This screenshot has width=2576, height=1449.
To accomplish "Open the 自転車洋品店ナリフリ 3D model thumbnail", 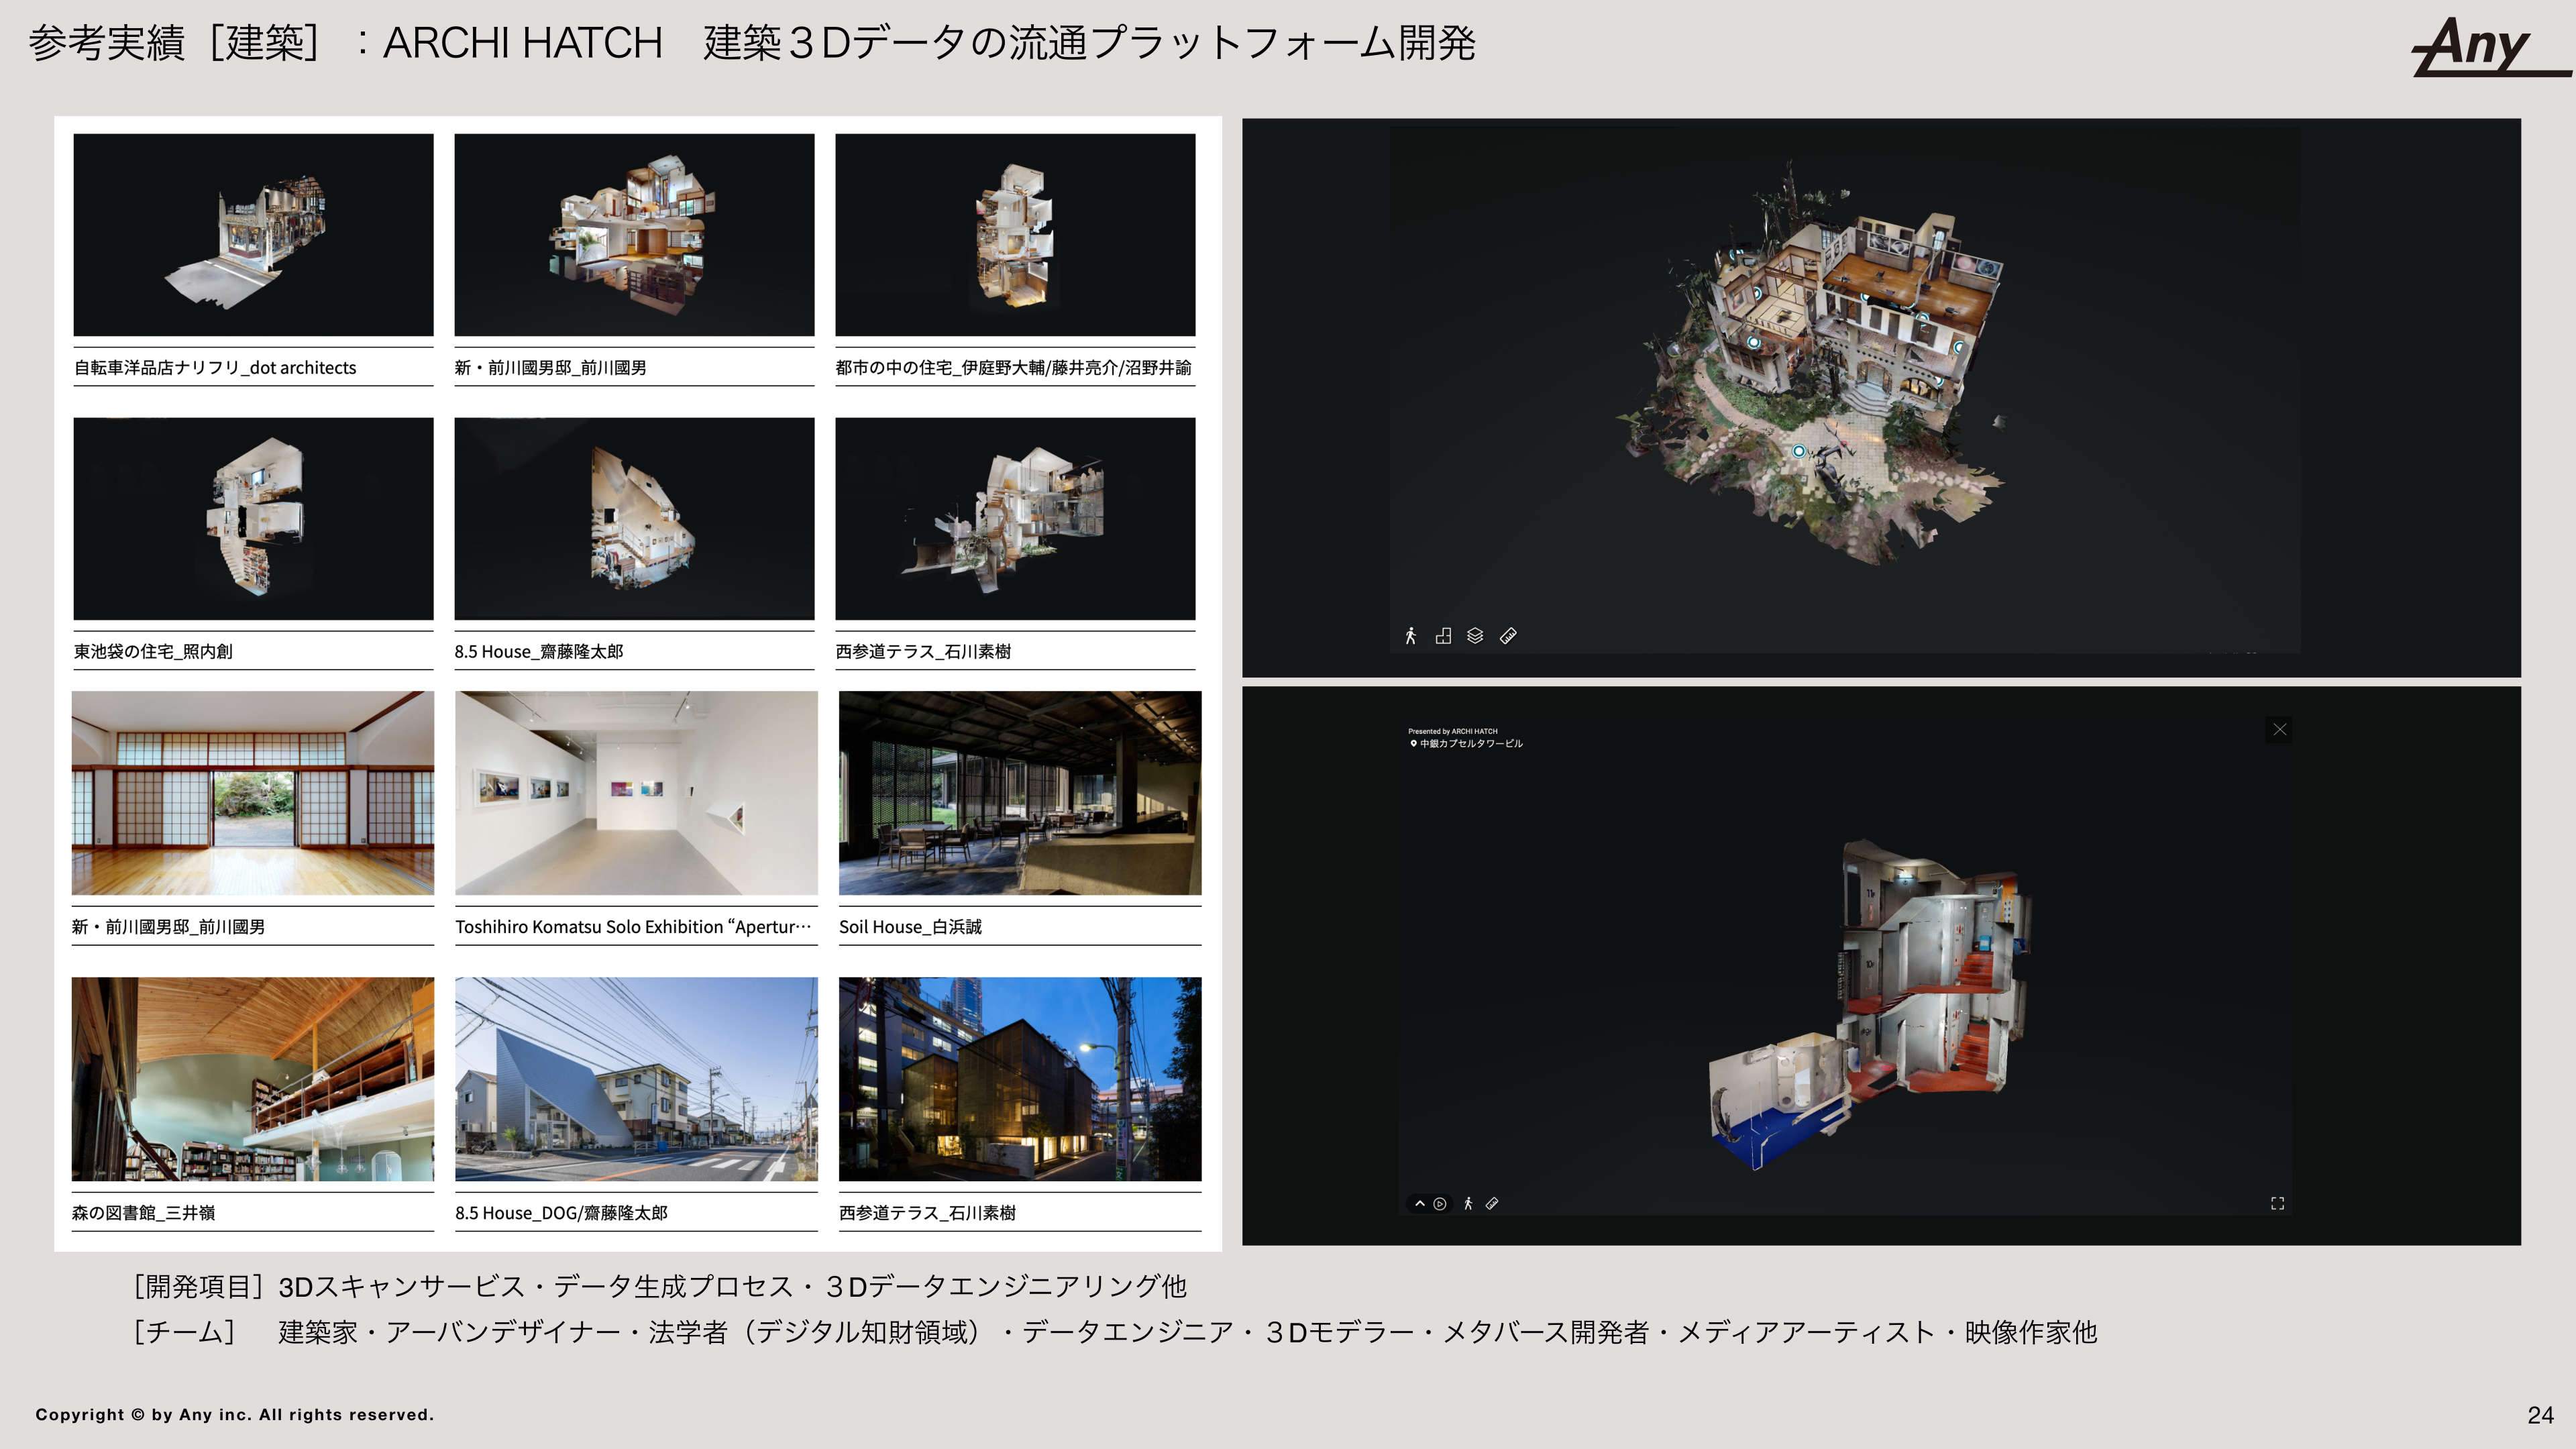I will pyautogui.click(x=253, y=235).
